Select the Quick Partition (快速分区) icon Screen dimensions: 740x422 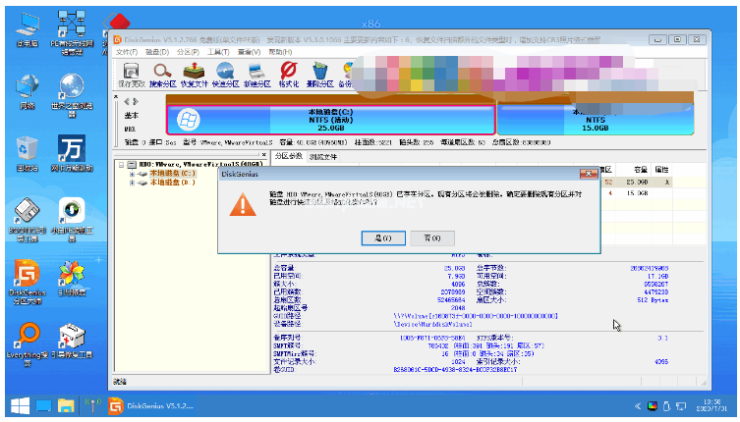pyautogui.click(x=226, y=74)
